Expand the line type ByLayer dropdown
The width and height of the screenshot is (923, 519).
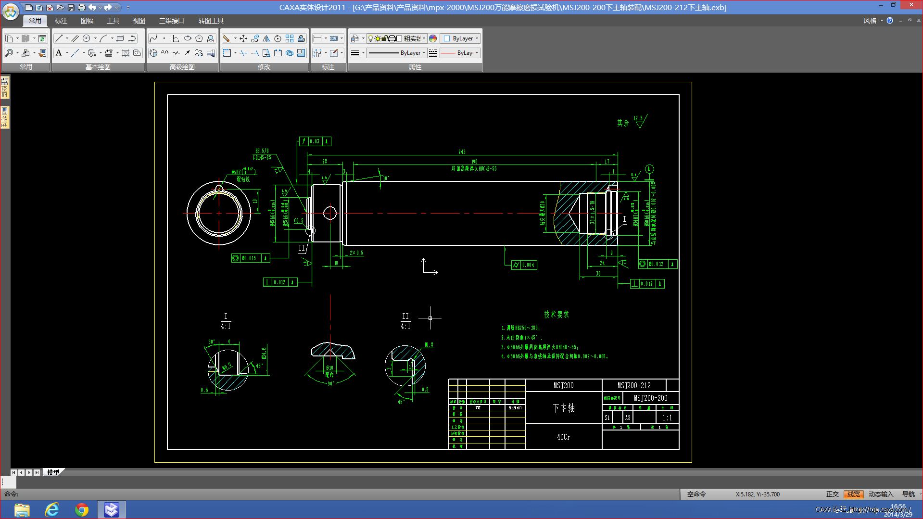point(397,53)
